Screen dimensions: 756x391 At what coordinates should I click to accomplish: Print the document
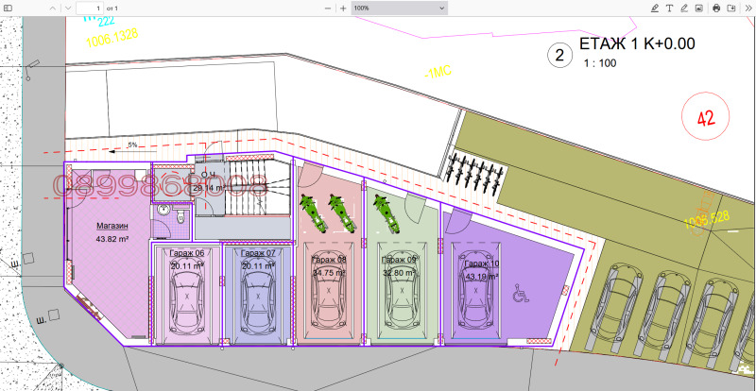(x=716, y=8)
